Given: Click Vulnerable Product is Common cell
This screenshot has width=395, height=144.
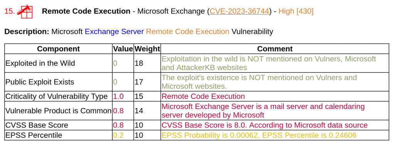Looking at the screenshot, I should coord(59,111).
